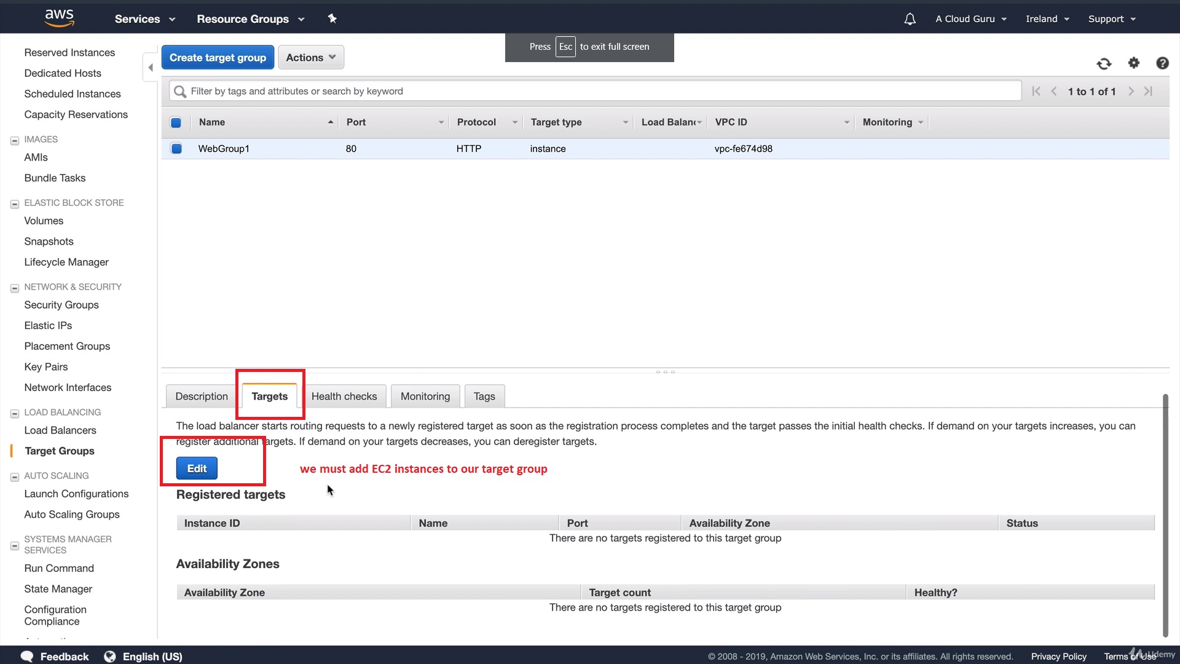Click the globe language icon in footer

109,656
